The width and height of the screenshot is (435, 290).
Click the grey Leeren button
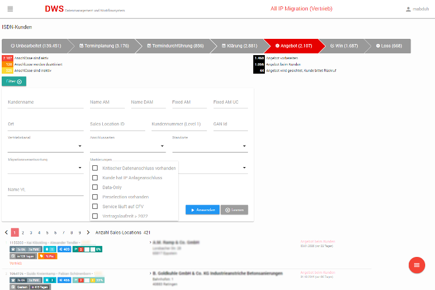(234, 210)
